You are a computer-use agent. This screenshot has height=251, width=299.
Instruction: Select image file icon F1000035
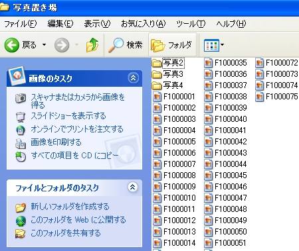[x=208, y=63]
